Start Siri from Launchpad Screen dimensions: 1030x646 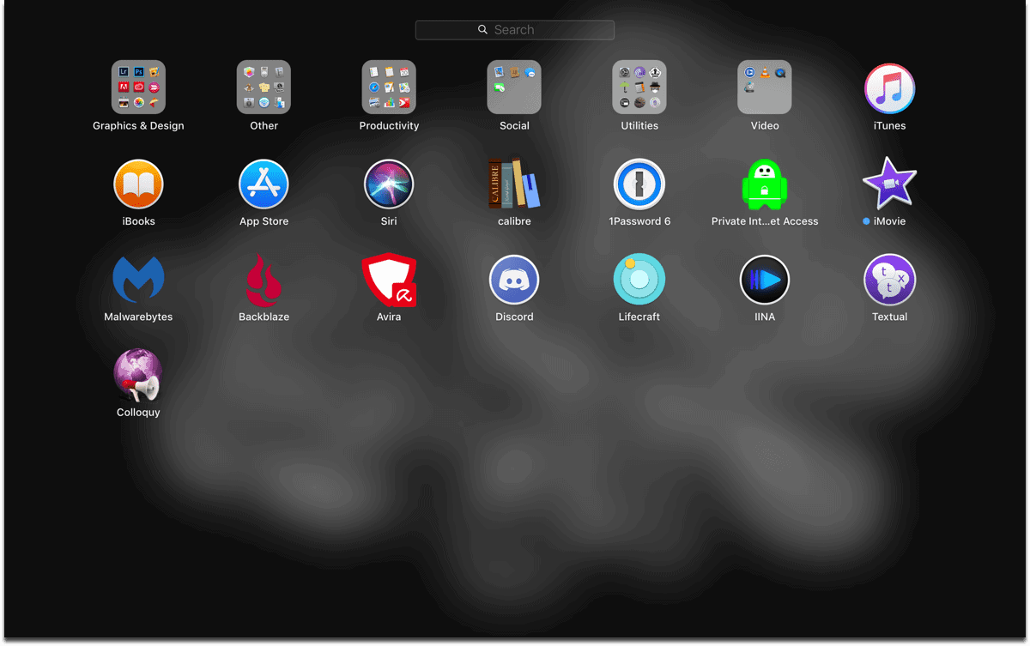pyautogui.click(x=389, y=184)
